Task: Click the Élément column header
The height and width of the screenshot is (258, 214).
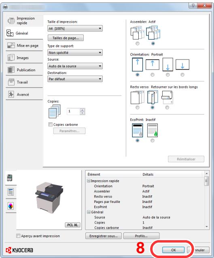Action: coord(113,175)
